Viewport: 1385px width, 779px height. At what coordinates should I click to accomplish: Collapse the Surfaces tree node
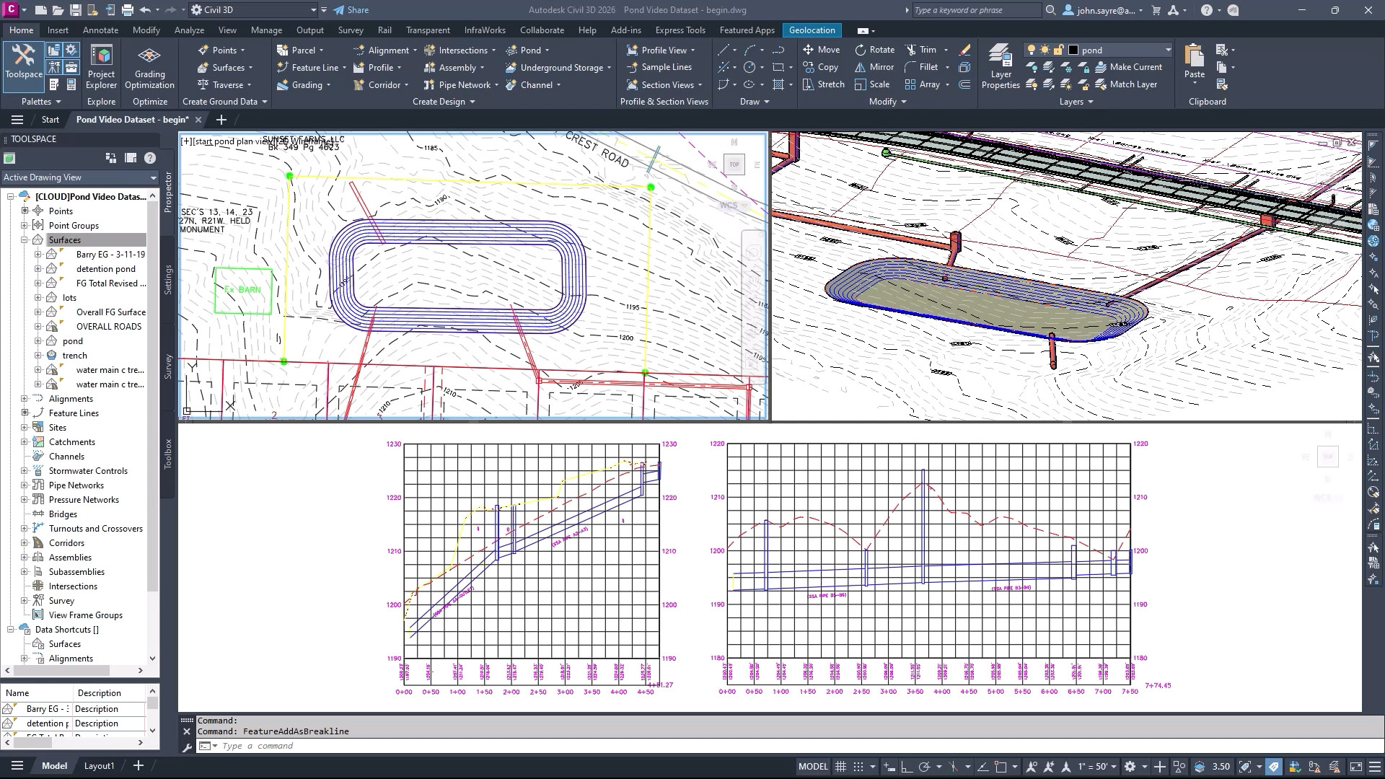(25, 239)
